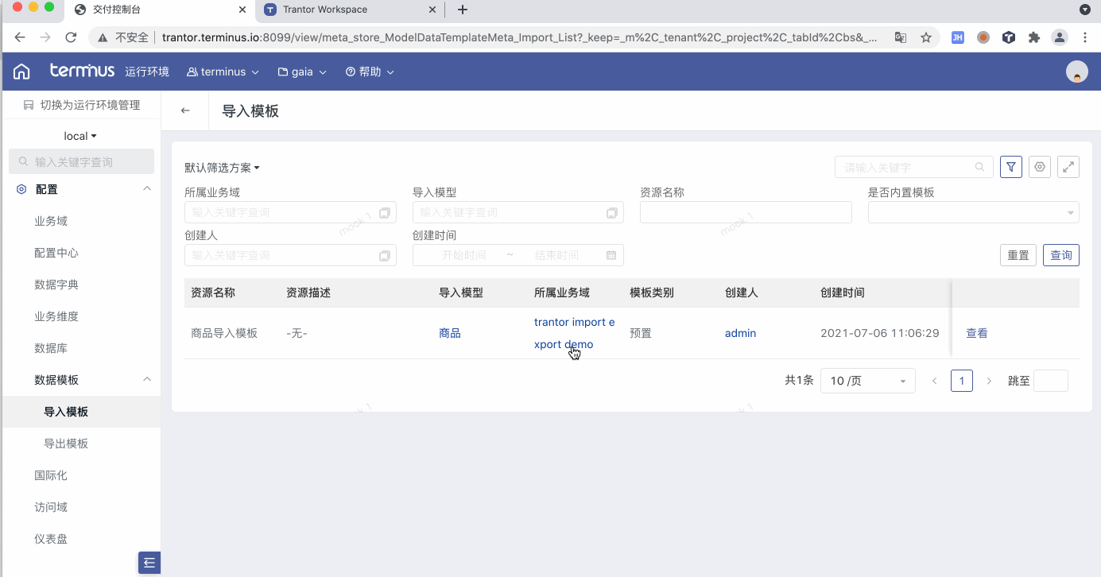Open the 所属业务域 picker icon
This screenshot has height=577, width=1101.
385,212
